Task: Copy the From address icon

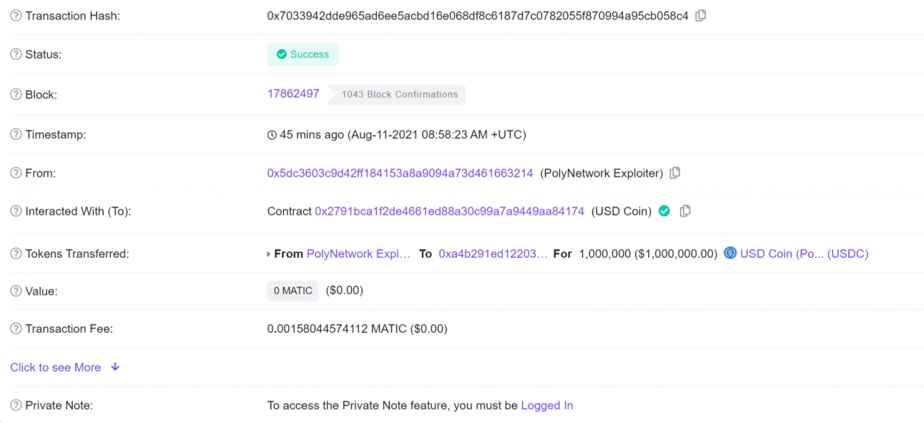Action: click(x=675, y=173)
